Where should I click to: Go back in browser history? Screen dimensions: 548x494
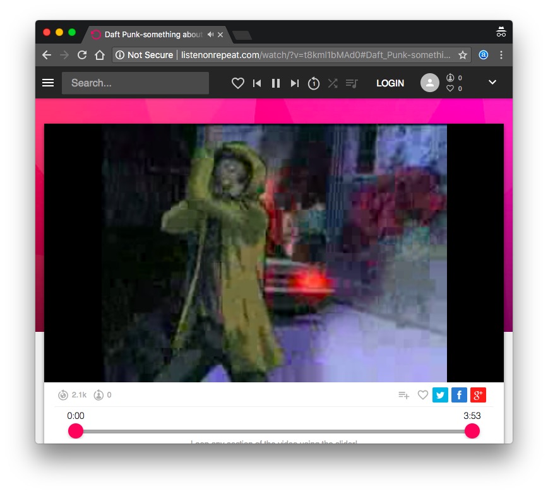click(x=47, y=55)
